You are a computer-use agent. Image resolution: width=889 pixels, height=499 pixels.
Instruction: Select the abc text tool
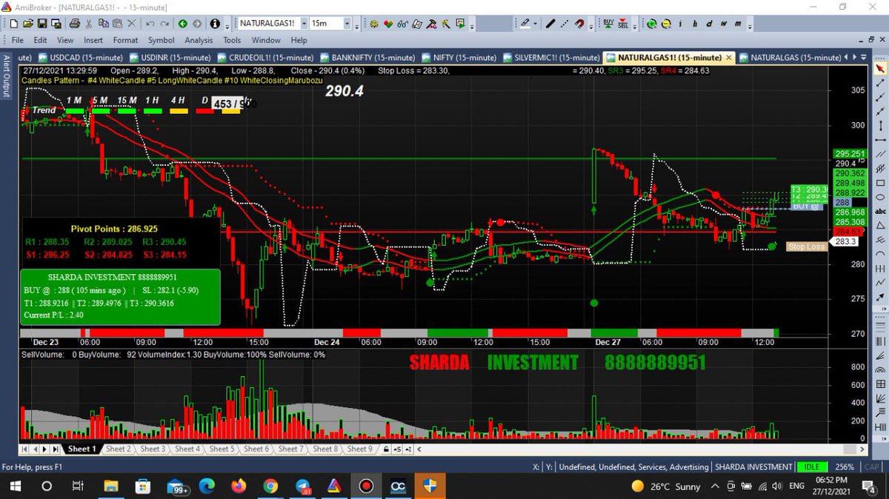coord(881,210)
